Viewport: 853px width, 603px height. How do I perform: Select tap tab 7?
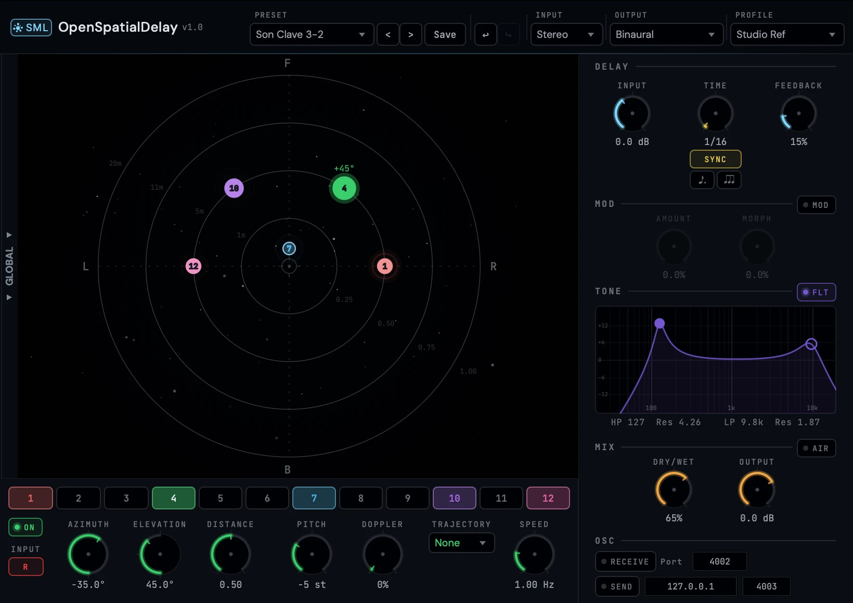coord(314,498)
